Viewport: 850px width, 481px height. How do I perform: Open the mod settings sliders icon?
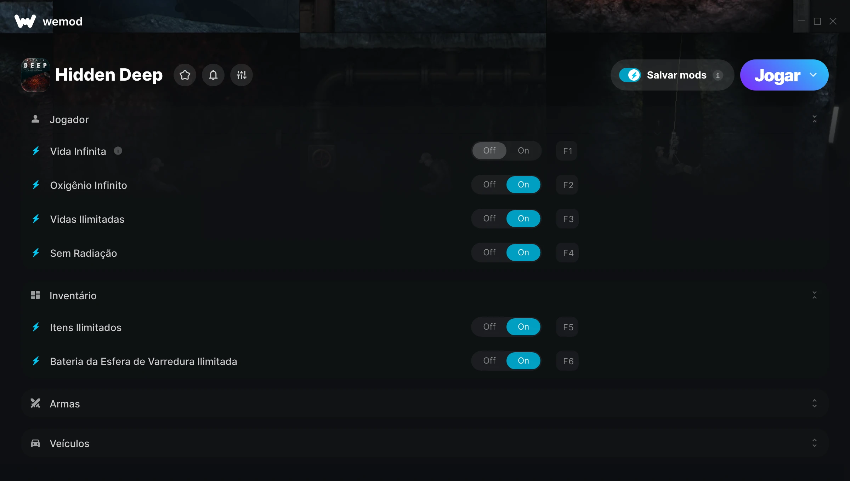(242, 75)
